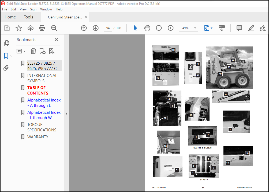Select the Highlight pen tool
Viewport: 269px width, 192px height.
click(x=251, y=28)
